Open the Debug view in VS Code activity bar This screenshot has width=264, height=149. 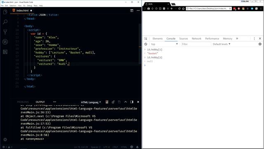[5, 42]
